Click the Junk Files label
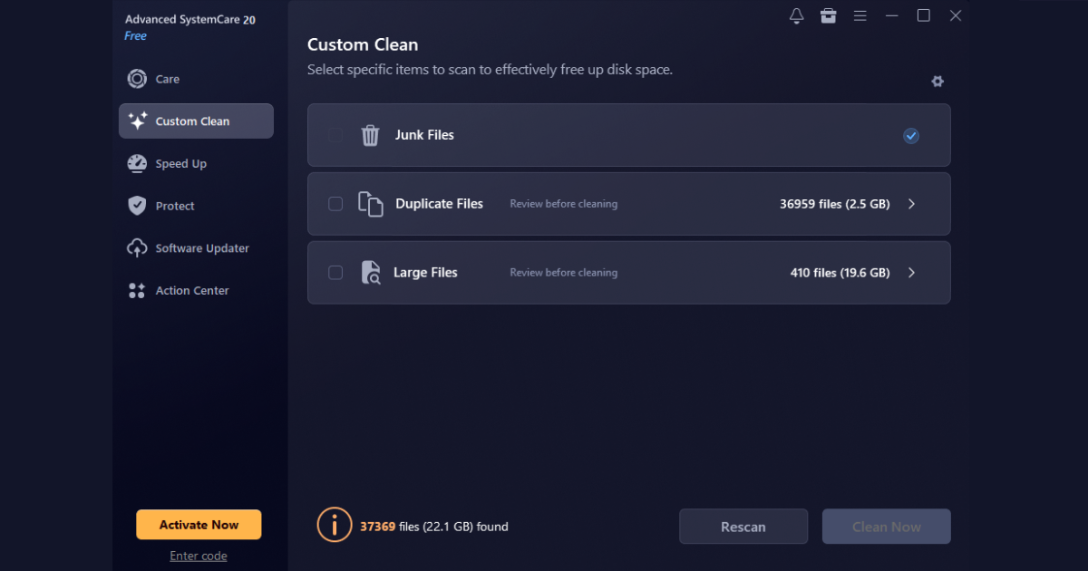Viewport: 1088px width, 571px height. tap(424, 135)
